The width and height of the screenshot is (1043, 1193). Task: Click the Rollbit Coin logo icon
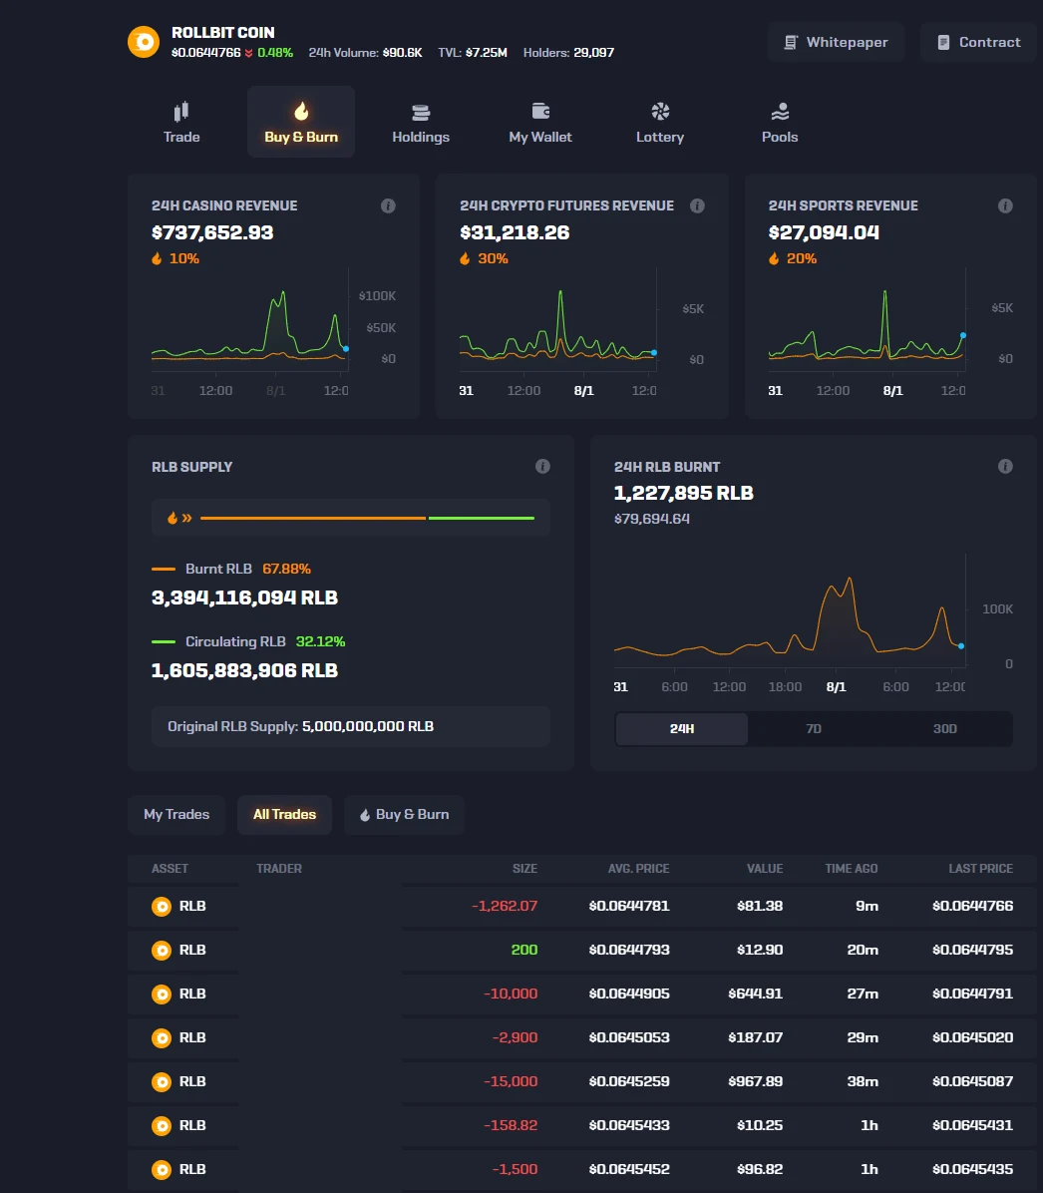pyautogui.click(x=144, y=42)
